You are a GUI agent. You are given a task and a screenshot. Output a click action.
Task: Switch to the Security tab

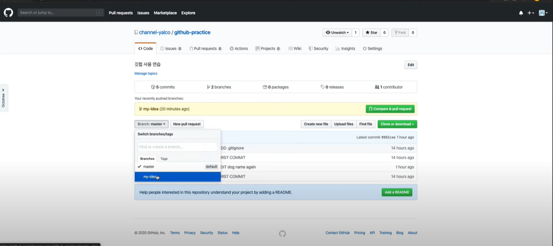coord(318,48)
